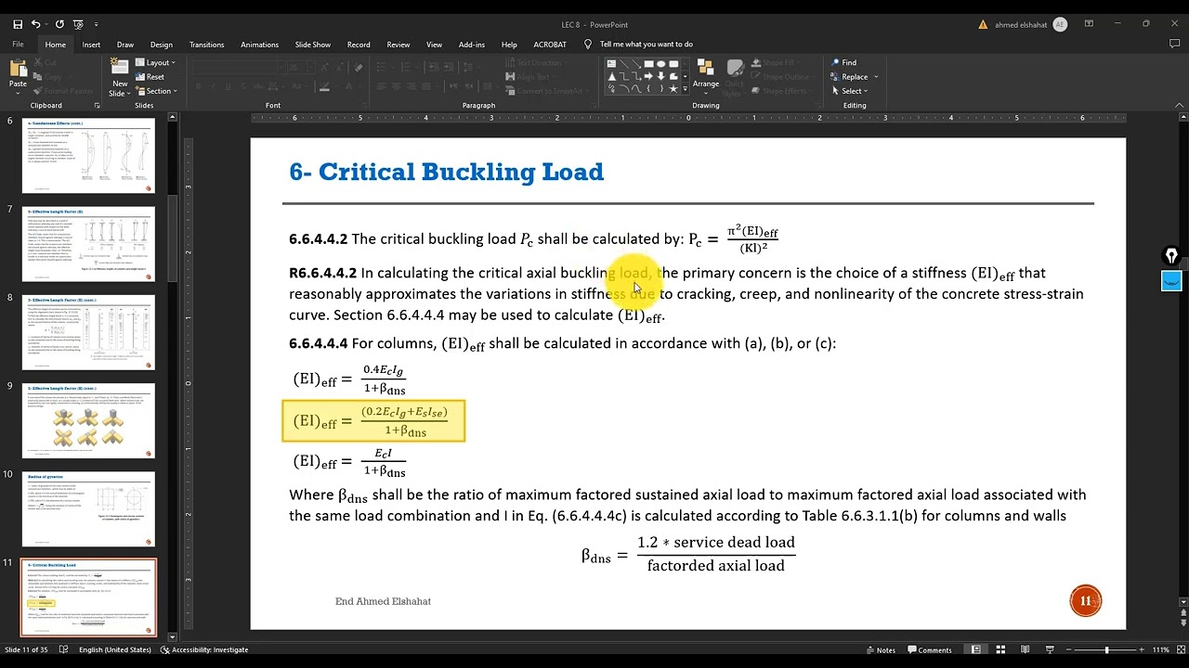Click the Replace button

pyautogui.click(x=850, y=77)
